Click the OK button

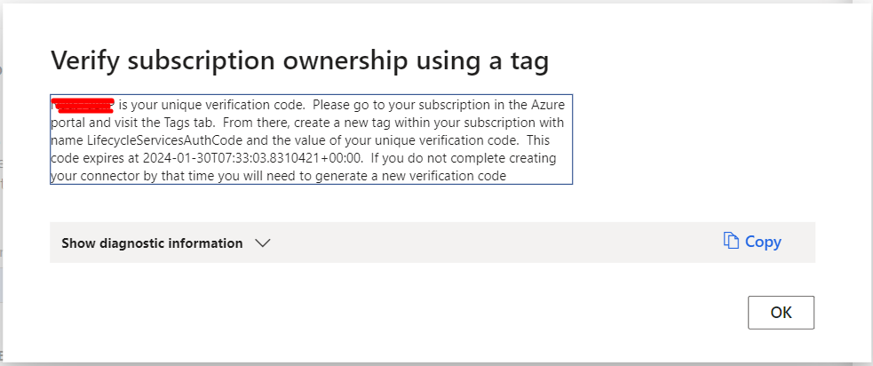pyautogui.click(x=781, y=313)
